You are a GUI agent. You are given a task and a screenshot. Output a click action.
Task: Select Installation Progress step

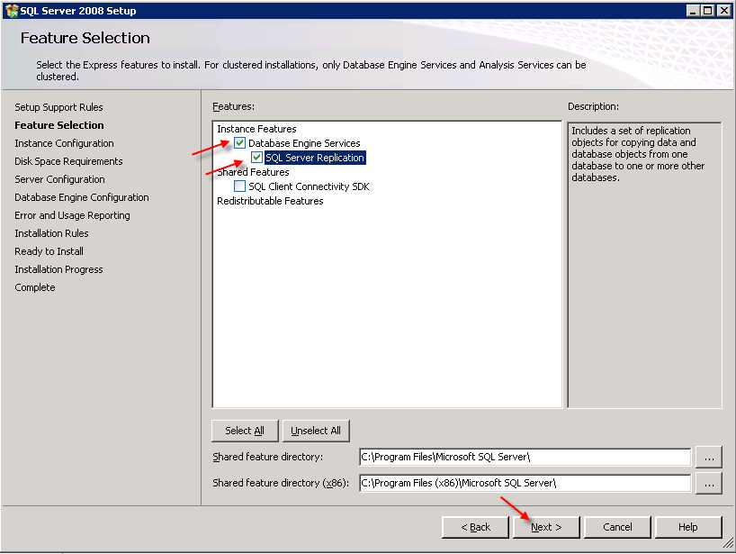pyautogui.click(x=58, y=269)
